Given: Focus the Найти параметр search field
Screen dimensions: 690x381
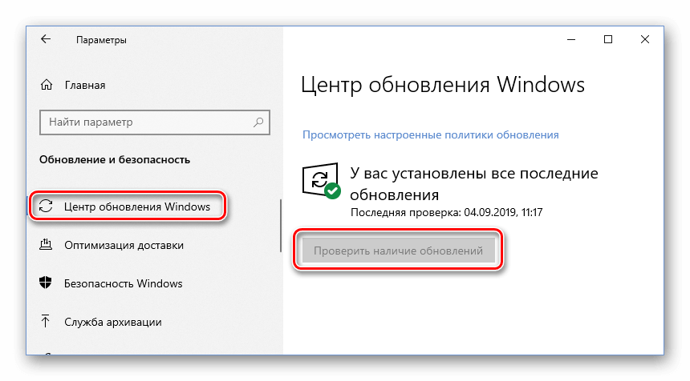Looking at the screenshot, I should [x=155, y=122].
